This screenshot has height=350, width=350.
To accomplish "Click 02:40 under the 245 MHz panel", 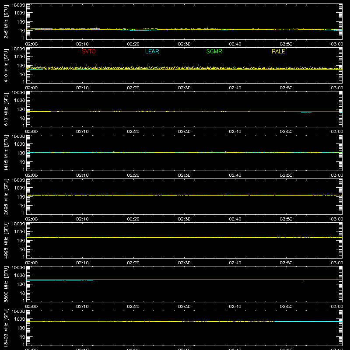I will pyautogui.click(x=235, y=44).
